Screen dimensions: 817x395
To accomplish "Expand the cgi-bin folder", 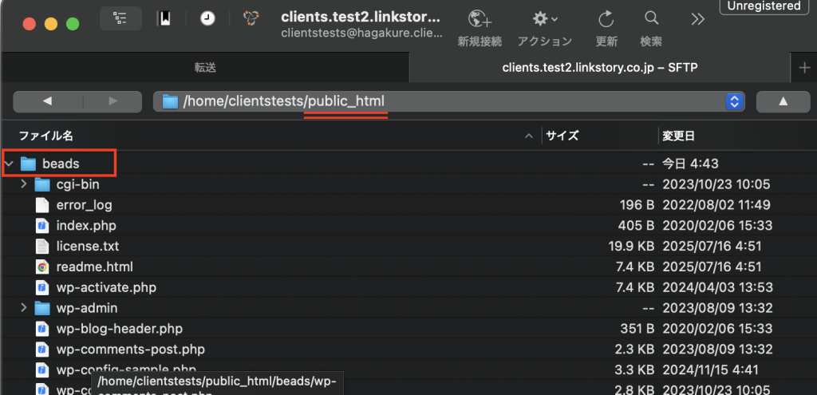I will pos(24,184).
